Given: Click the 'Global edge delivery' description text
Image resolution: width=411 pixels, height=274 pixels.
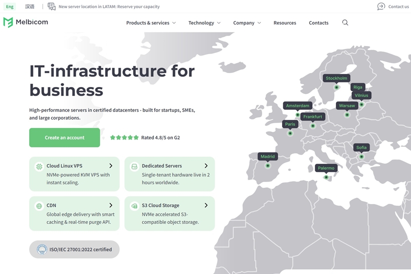Looking at the screenshot, I should tap(81, 218).
